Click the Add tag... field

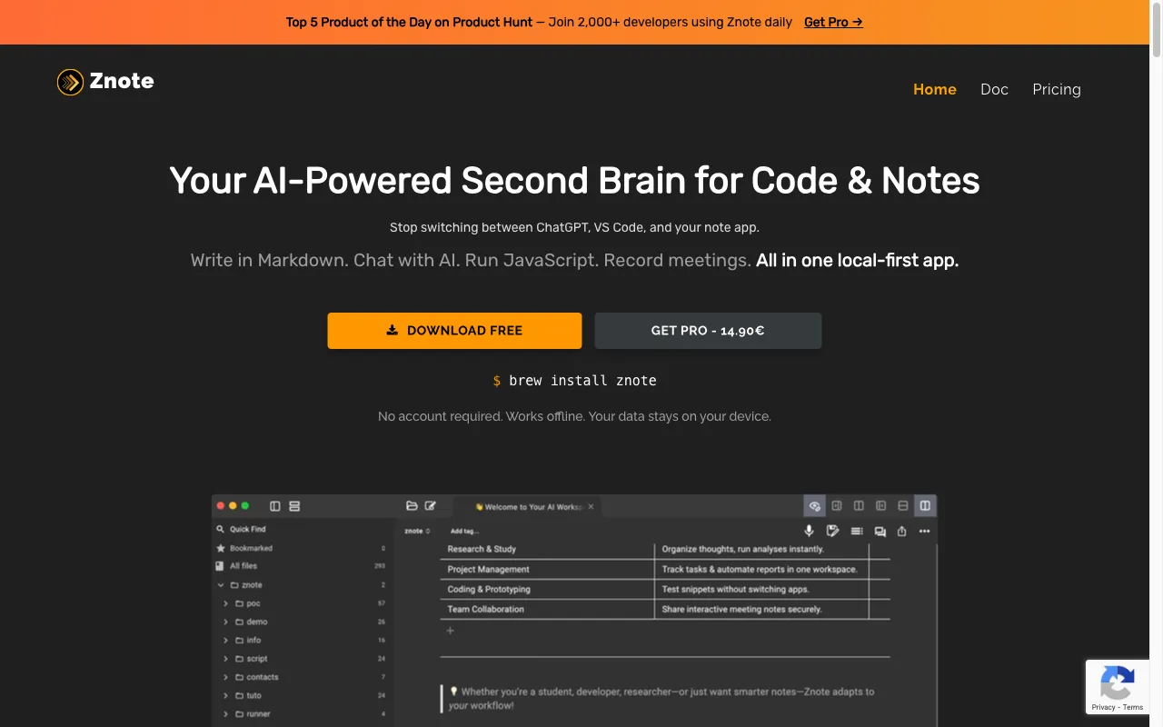464,531
